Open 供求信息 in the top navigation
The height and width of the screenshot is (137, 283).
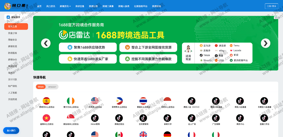[x=80, y=6]
